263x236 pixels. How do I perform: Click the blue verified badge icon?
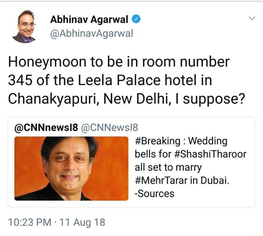[136, 19]
